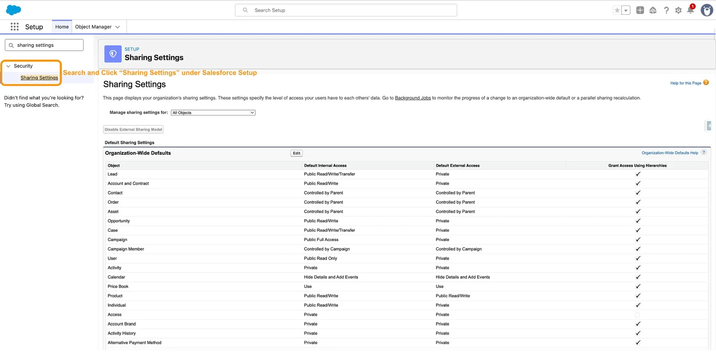716x353 pixels.
Task: Click hierarchy checkmark for the Campaign row
Action: pyautogui.click(x=638, y=240)
